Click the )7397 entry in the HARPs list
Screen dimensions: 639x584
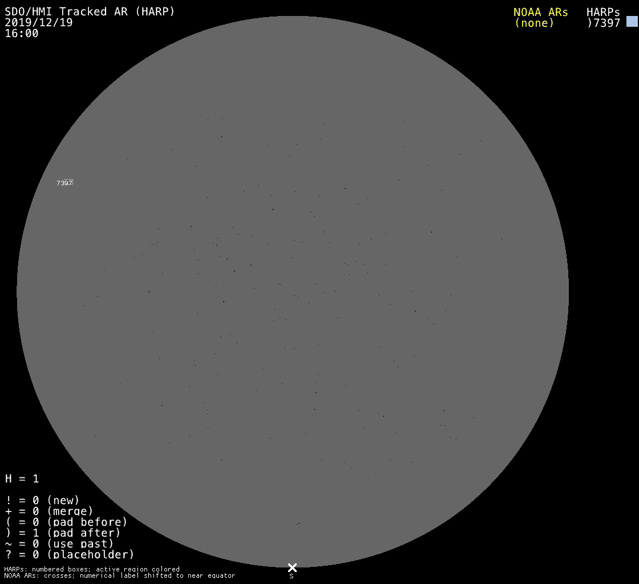pyautogui.click(x=603, y=23)
